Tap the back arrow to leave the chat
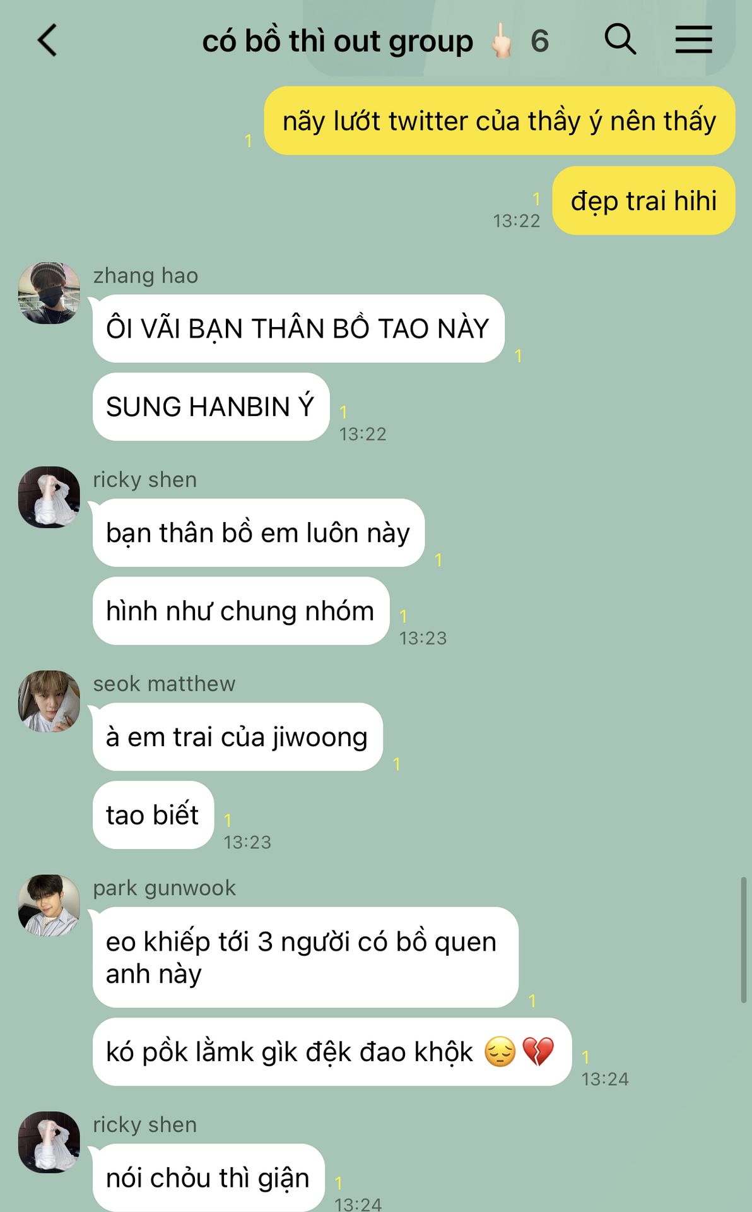This screenshot has height=1212, width=752. (47, 40)
